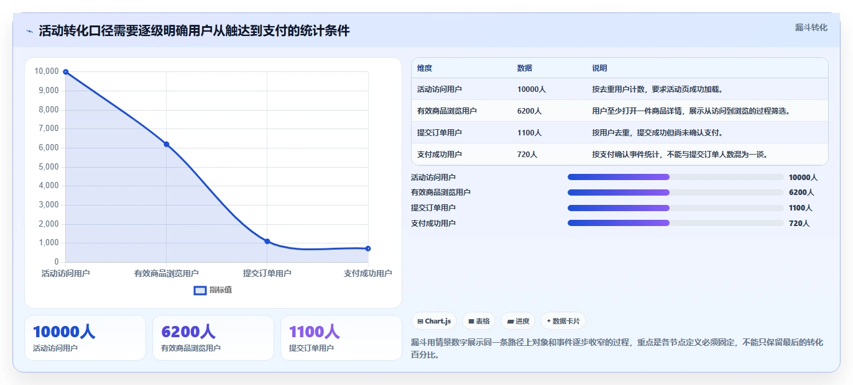853x385 pixels.
Task: Click the 数据 column header
Action: pyautogui.click(x=525, y=68)
